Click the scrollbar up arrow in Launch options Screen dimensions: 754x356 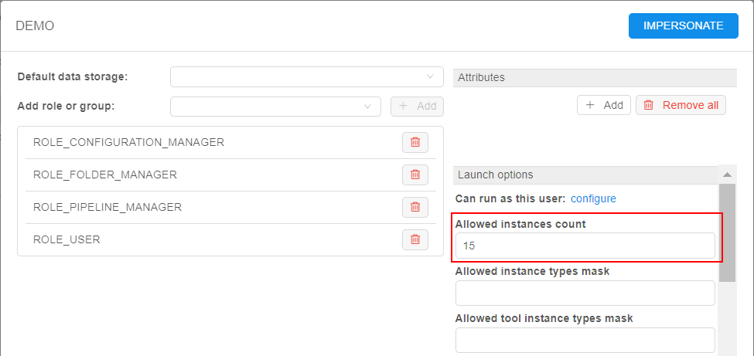728,175
